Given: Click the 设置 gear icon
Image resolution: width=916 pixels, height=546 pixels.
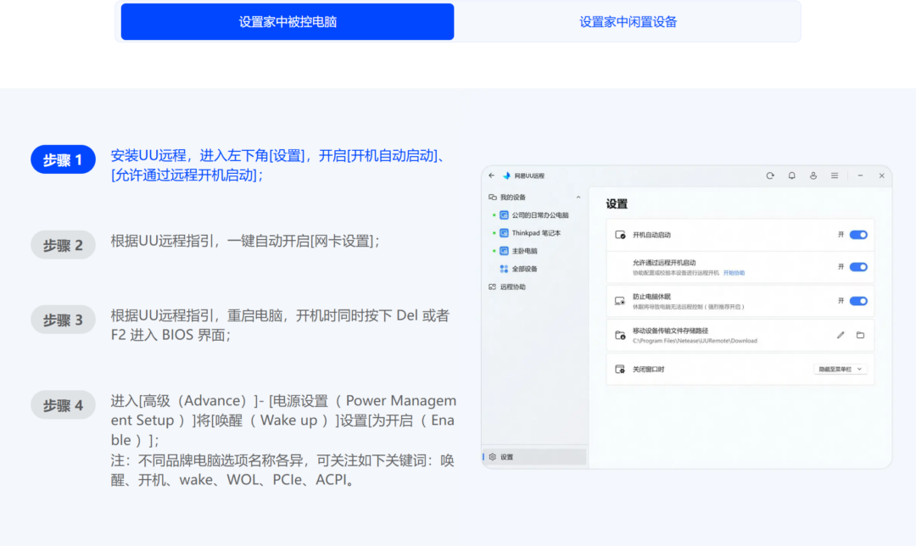Looking at the screenshot, I should [x=493, y=457].
